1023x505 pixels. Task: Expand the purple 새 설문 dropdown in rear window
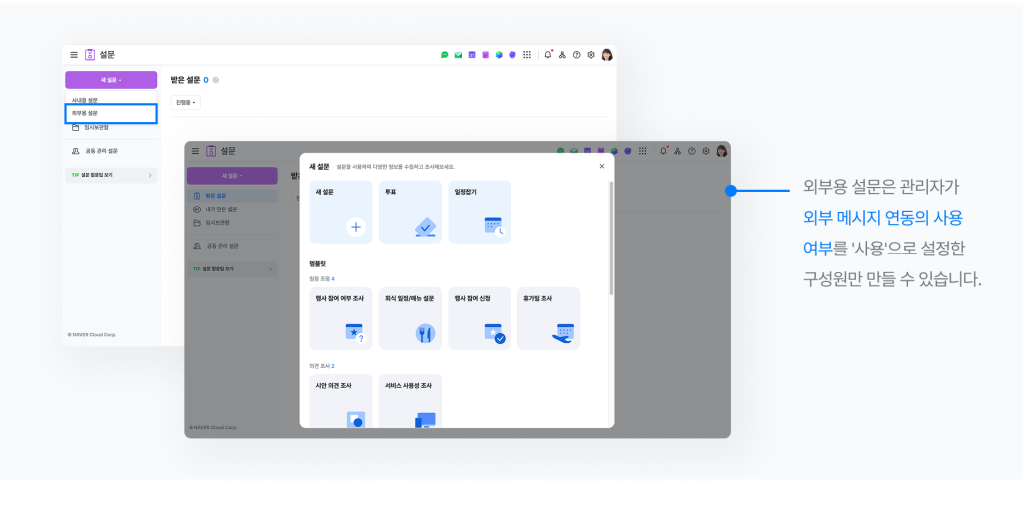click(111, 80)
